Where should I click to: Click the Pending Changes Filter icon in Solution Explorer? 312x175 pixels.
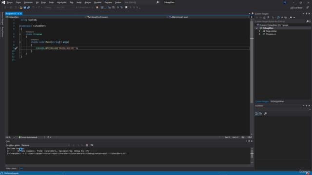click(x=273, y=17)
